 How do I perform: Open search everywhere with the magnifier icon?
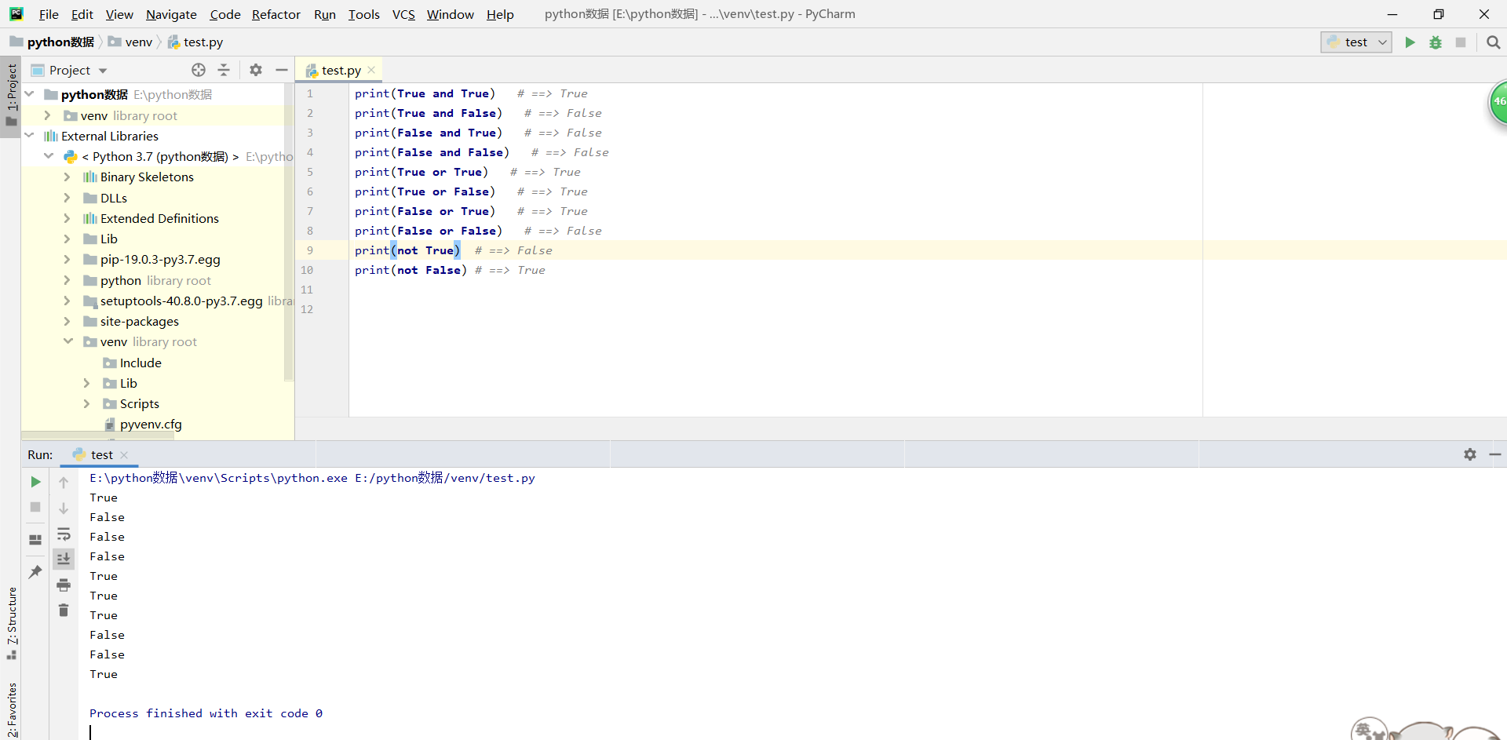coord(1493,42)
